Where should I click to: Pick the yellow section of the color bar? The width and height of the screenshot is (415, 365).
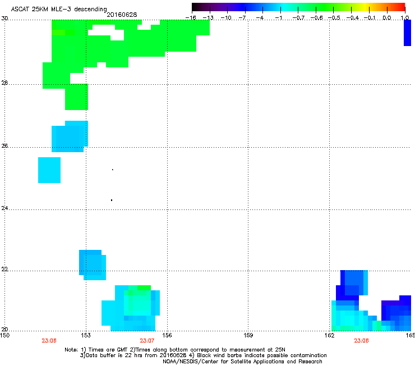pos(365,7)
